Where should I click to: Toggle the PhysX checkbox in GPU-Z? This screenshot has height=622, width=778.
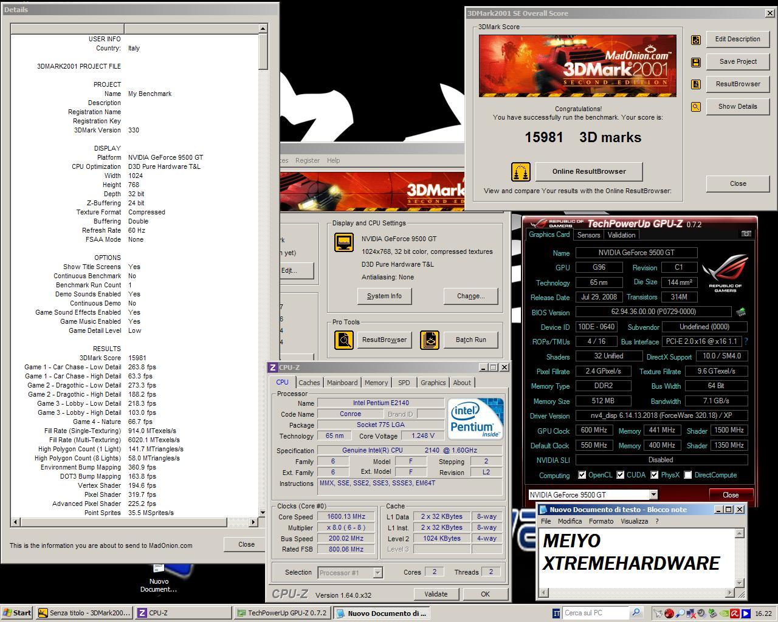[655, 475]
